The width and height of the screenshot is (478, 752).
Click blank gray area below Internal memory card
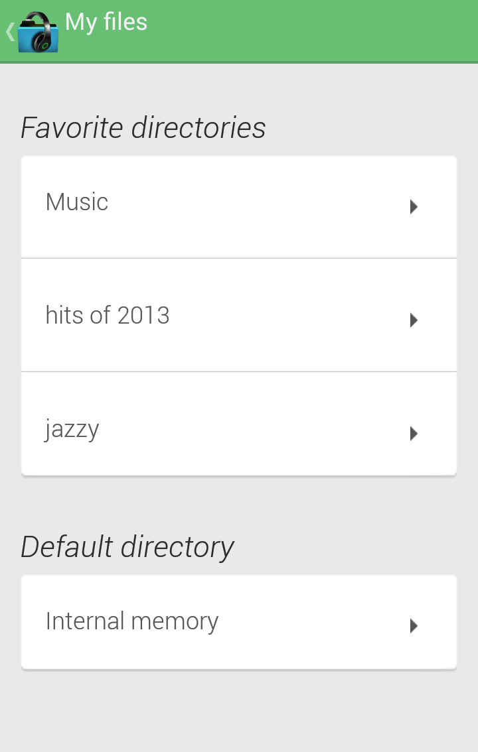pos(239,713)
